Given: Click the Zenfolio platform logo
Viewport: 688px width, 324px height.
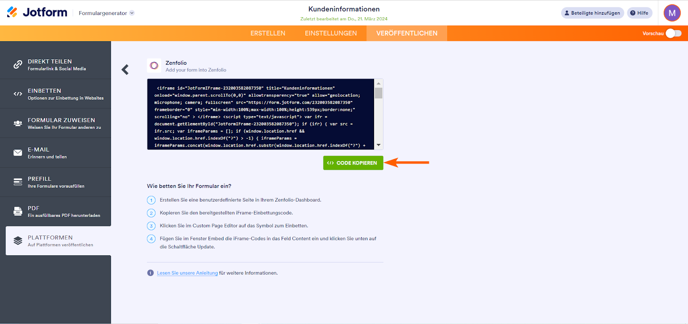Looking at the screenshot, I should (154, 66).
